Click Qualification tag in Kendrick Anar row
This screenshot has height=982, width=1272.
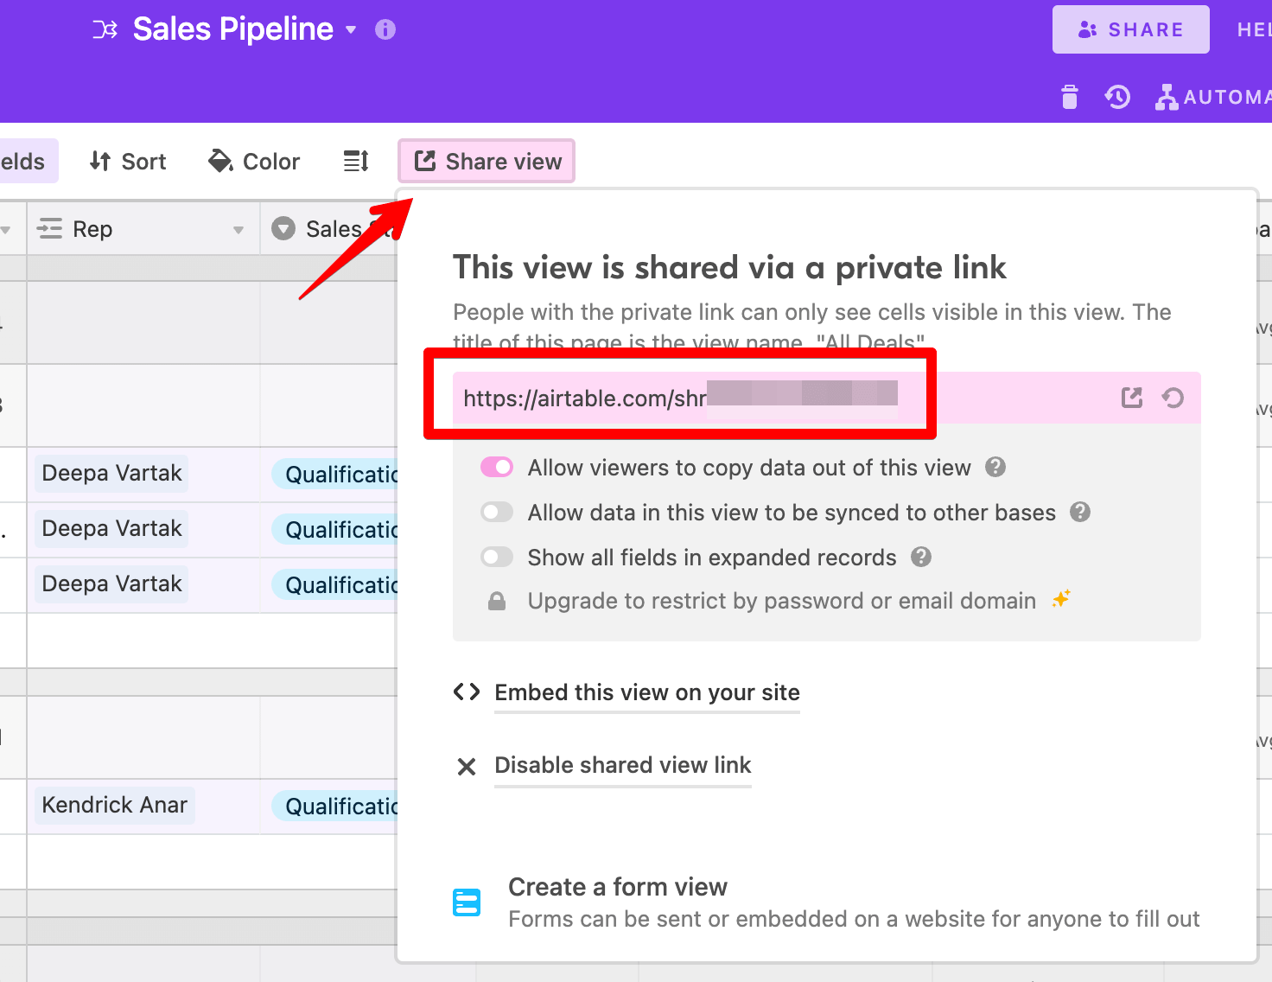coord(335,807)
